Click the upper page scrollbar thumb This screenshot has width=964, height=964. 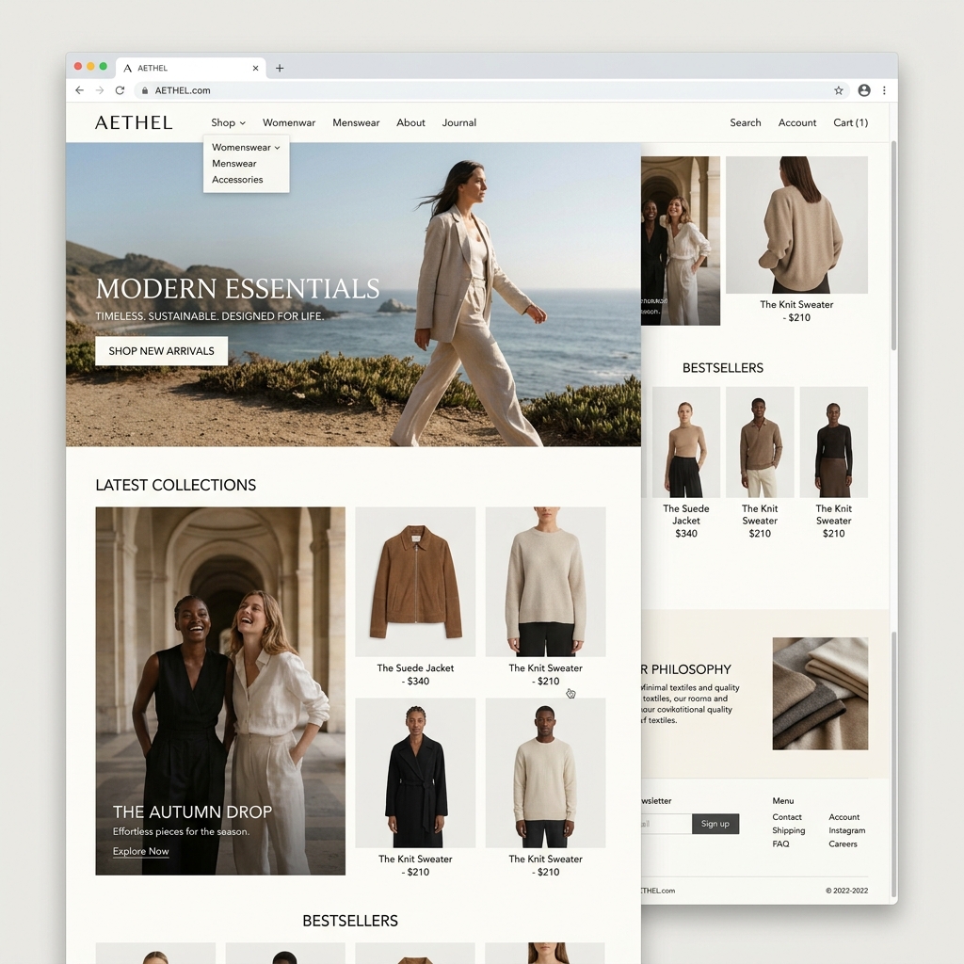point(893,246)
